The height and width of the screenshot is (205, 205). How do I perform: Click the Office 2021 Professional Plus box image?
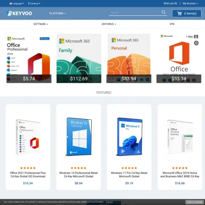coord(28,137)
